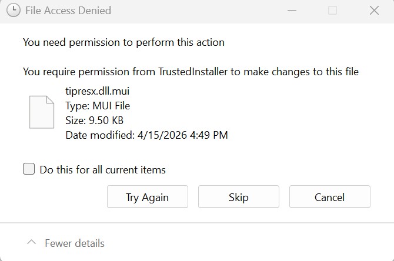Screen dimensions: 394x261
Task: Click the "Do this for all current items" label text
Action: (102, 170)
